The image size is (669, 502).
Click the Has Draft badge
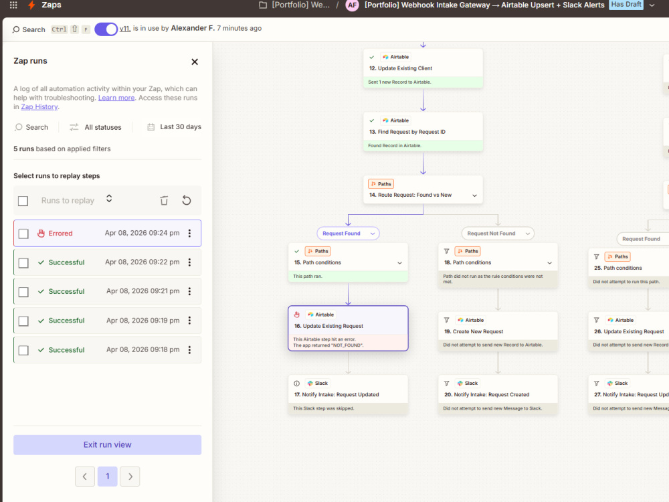626,4
